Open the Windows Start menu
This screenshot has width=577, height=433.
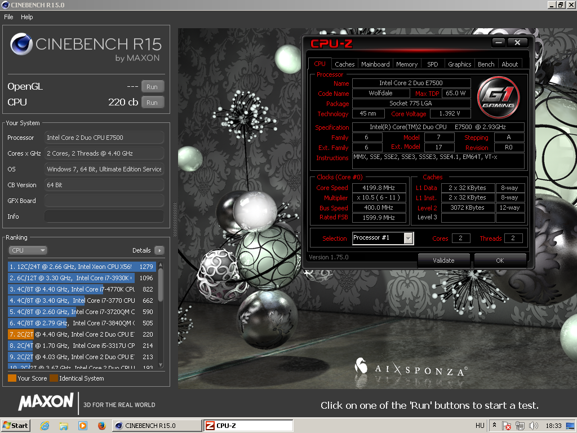coord(15,426)
